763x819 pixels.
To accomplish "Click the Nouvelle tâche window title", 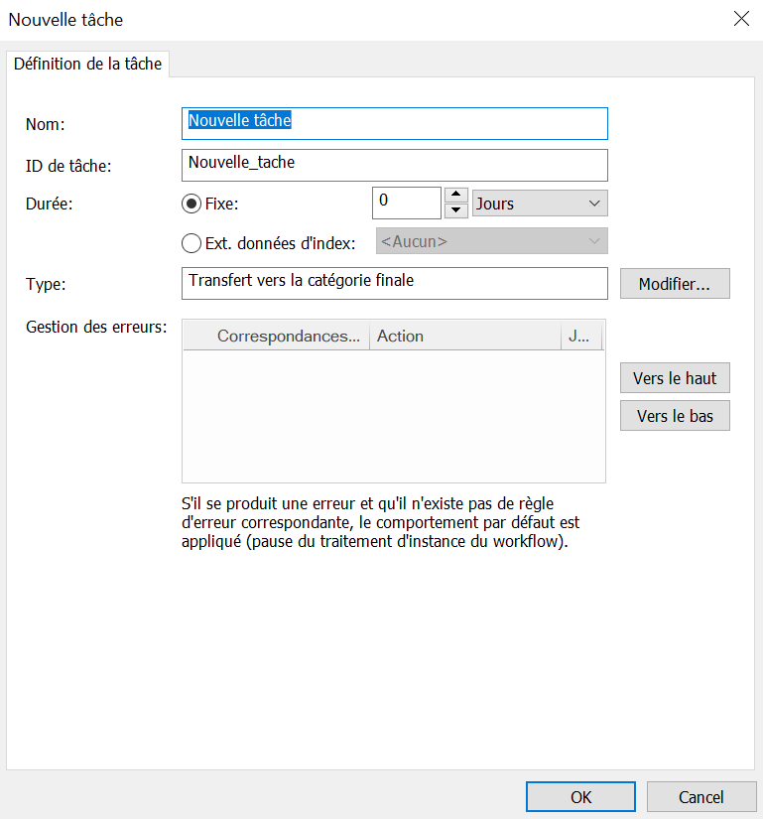I will pyautogui.click(x=65, y=20).
